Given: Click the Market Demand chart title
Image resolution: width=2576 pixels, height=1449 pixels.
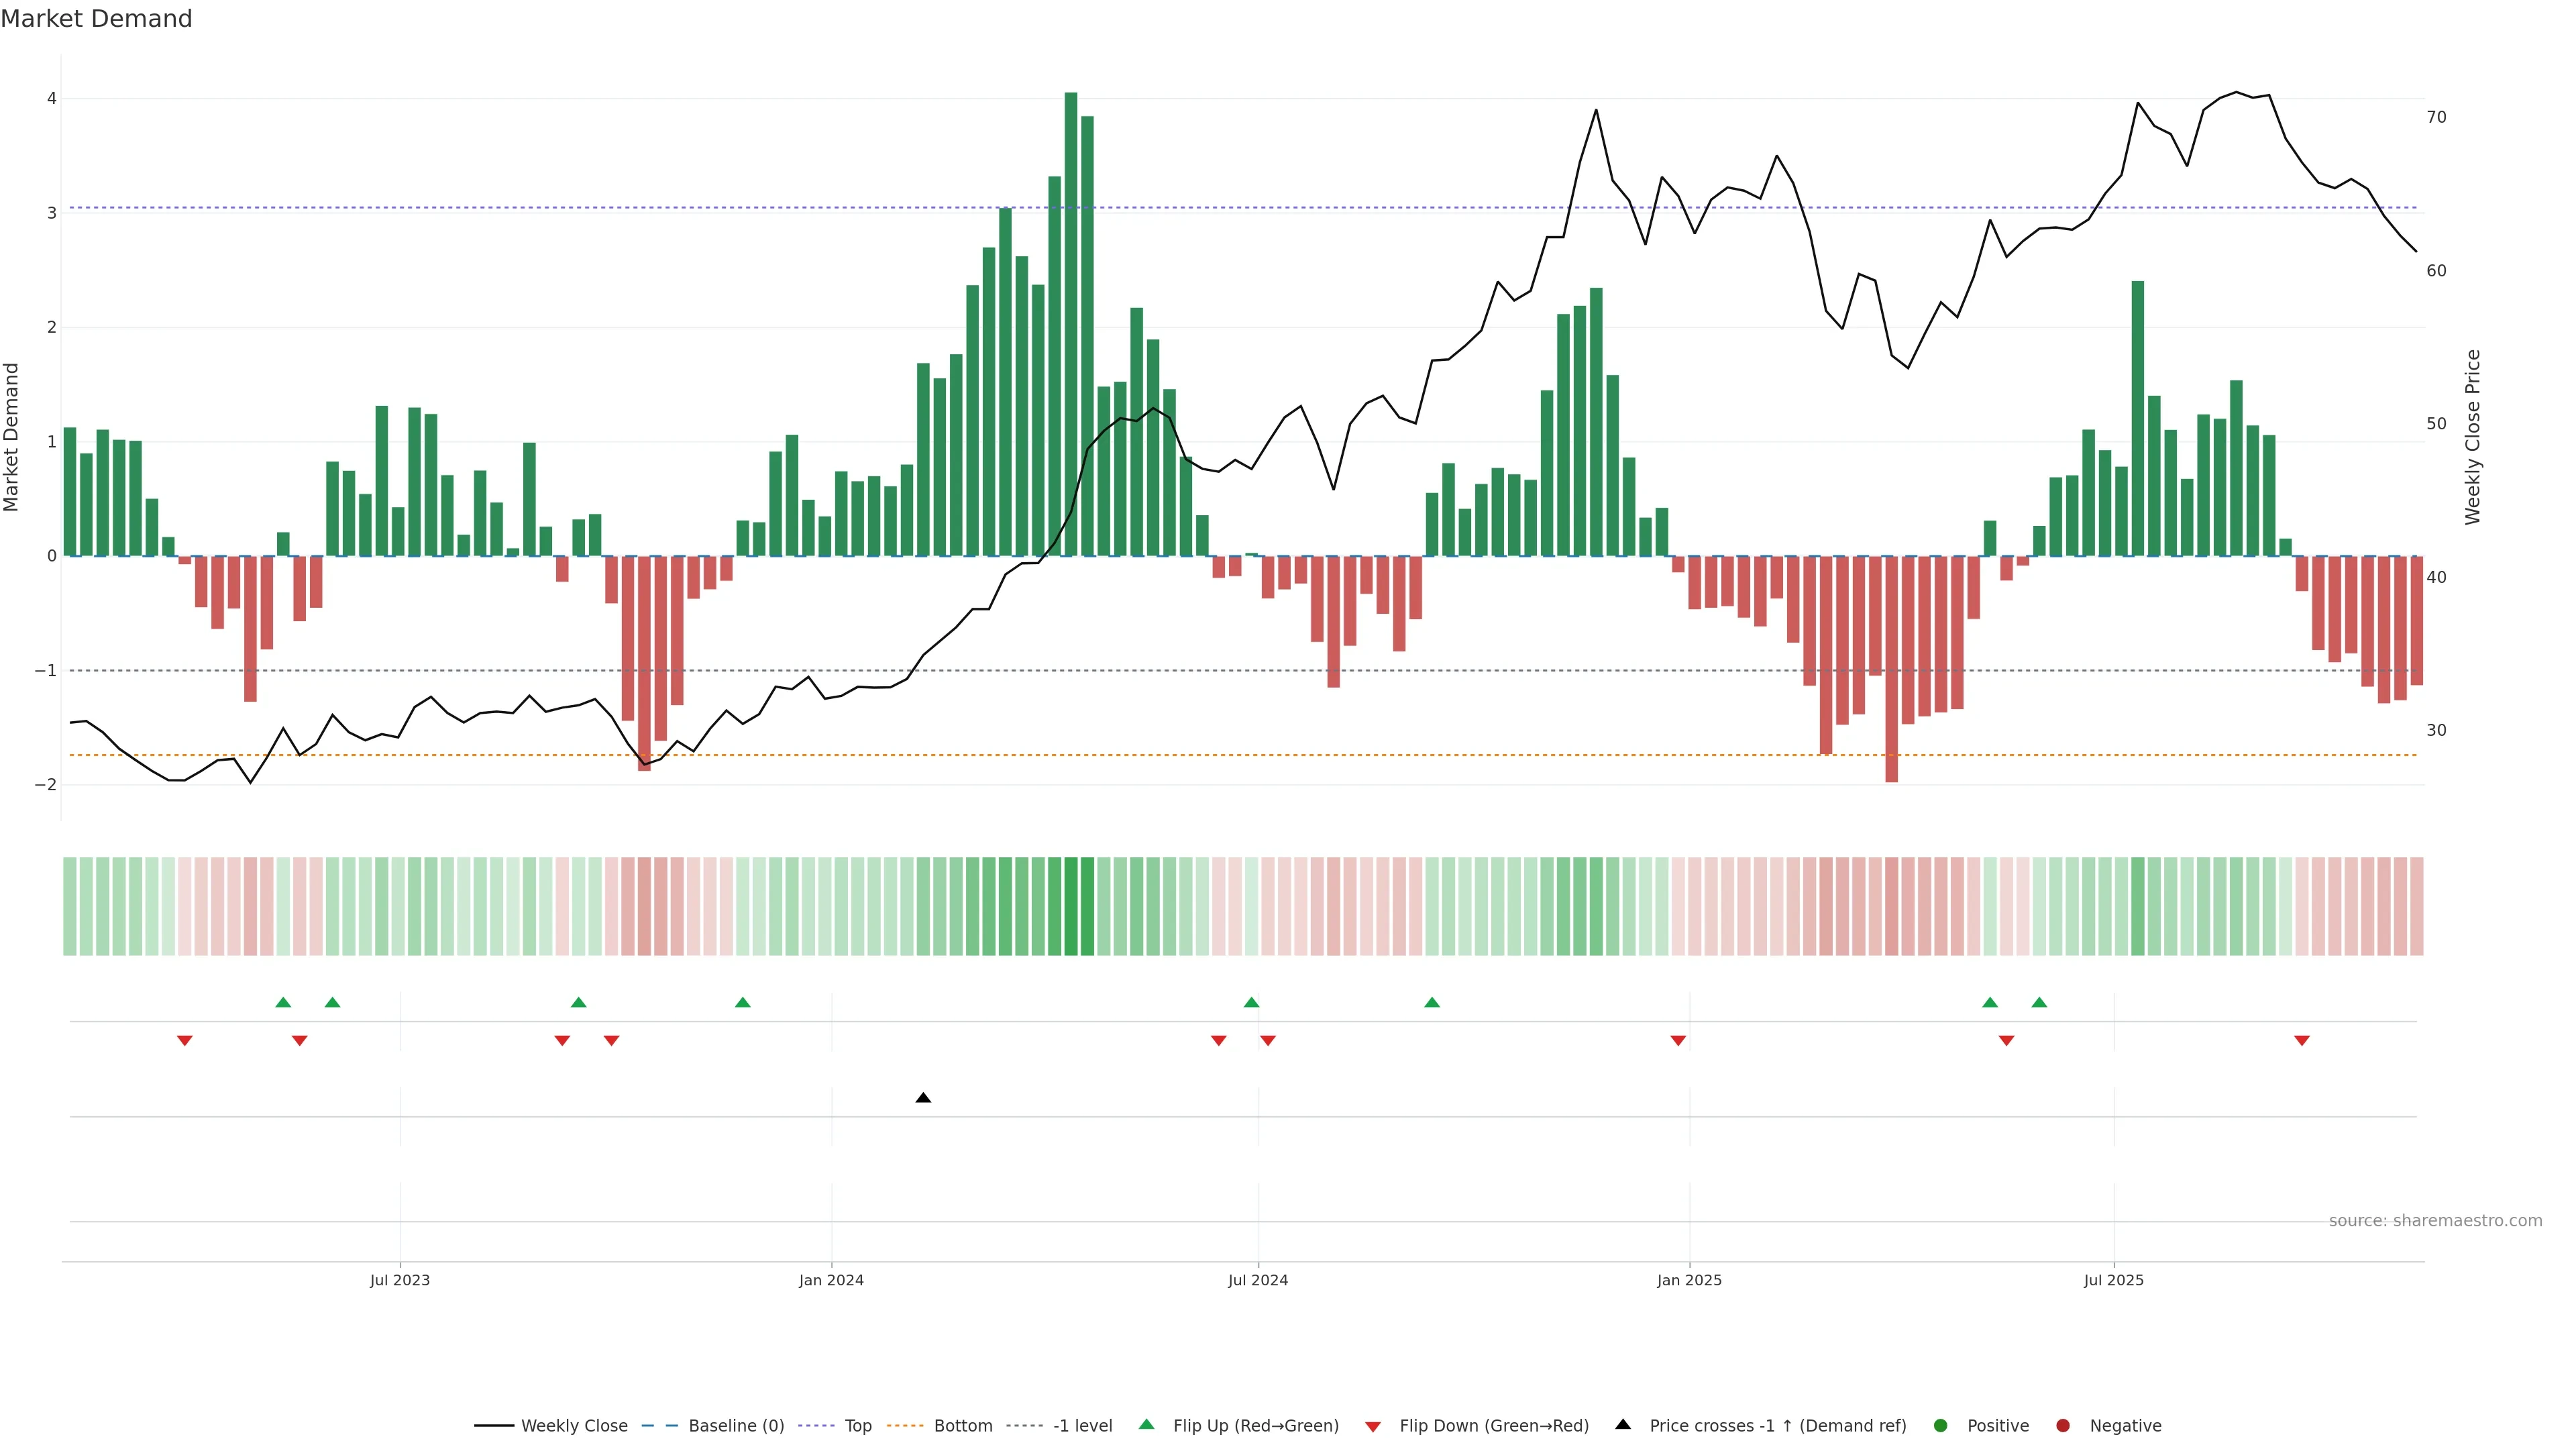Looking at the screenshot, I should [x=96, y=19].
